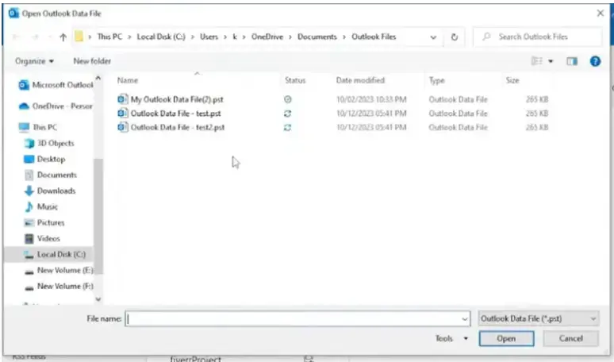Screen dimensions: 614x362
Task: Sort by Status column header
Action: tap(295, 80)
